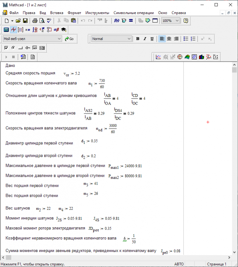Open the Resource Center window icon
The height and width of the screenshot is (267, 238).
tap(155, 21)
